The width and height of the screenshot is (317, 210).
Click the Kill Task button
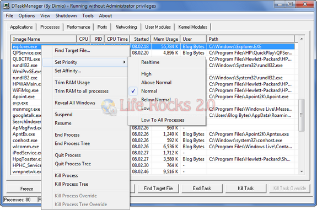pos(246,189)
